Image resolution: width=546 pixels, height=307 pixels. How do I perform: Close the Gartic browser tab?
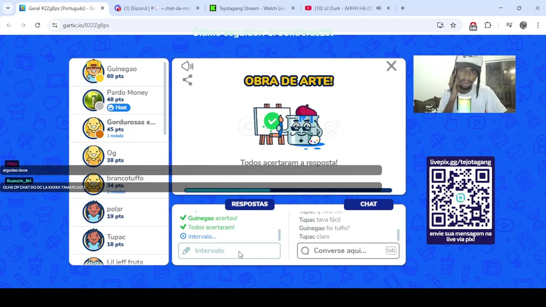click(102, 8)
